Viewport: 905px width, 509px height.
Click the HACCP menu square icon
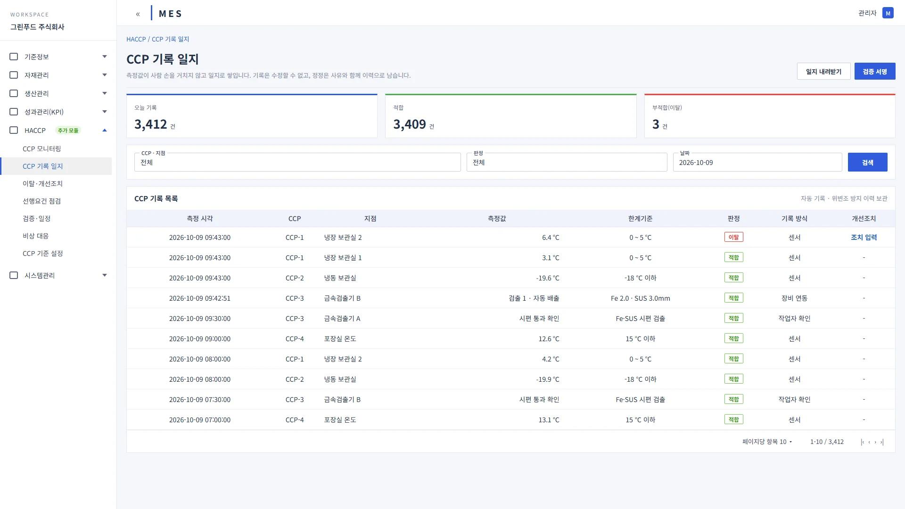(x=14, y=130)
